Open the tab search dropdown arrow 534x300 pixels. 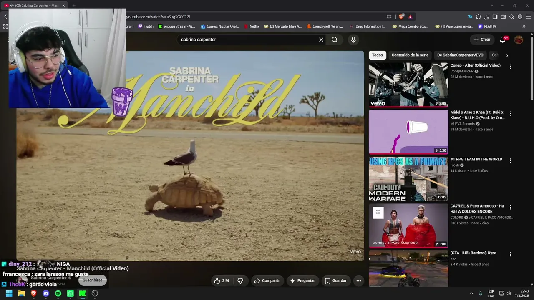pos(491,5)
